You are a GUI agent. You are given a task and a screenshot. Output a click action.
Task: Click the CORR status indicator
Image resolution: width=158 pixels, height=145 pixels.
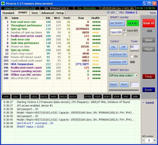pos(25,96)
